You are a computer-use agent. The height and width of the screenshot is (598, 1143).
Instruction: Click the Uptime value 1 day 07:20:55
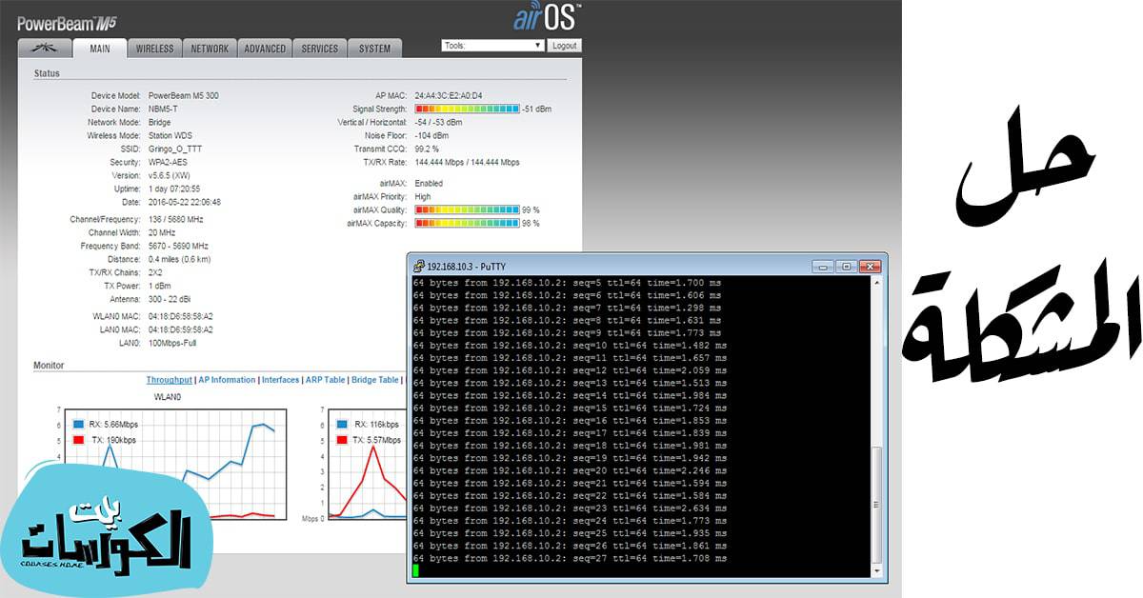pos(174,189)
